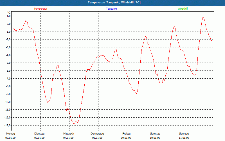
Task: Select the -10,0 y-axis label
Action: (8, 102)
